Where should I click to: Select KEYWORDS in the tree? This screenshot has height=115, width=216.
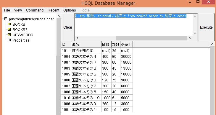(23, 35)
